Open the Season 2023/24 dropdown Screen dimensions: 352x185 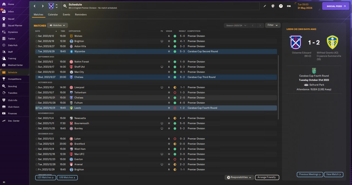point(237,25)
